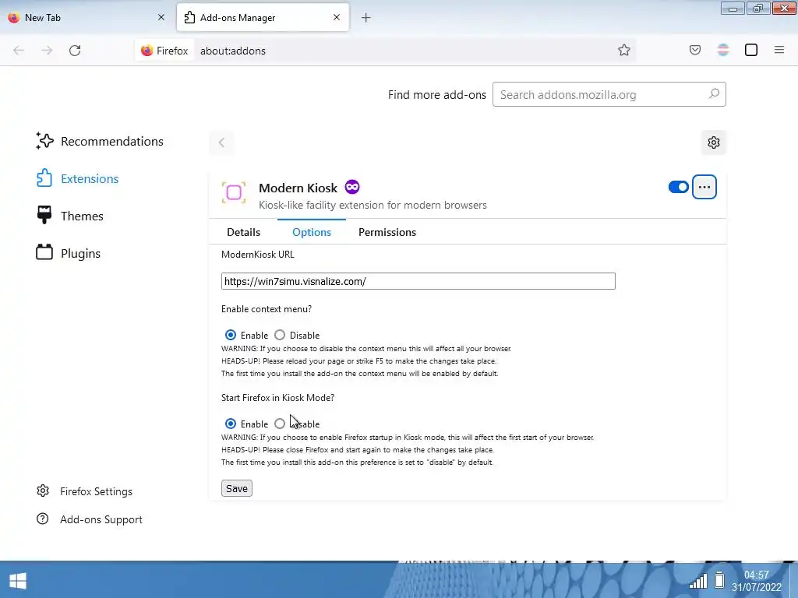Screen dimensions: 798x598
Task: Click the Add-ons Support question mark icon
Action: pyautogui.click(x=43, y=519)
